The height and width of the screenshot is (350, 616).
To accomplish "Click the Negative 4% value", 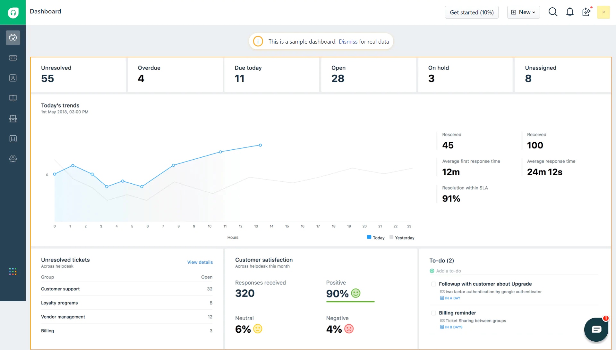I will coord(334,329).
